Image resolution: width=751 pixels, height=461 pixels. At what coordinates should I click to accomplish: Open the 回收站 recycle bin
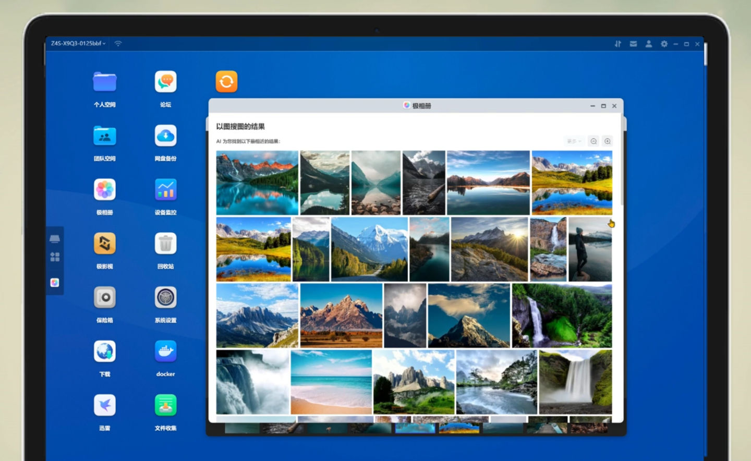pyautogui.click(x=165, y=244)
